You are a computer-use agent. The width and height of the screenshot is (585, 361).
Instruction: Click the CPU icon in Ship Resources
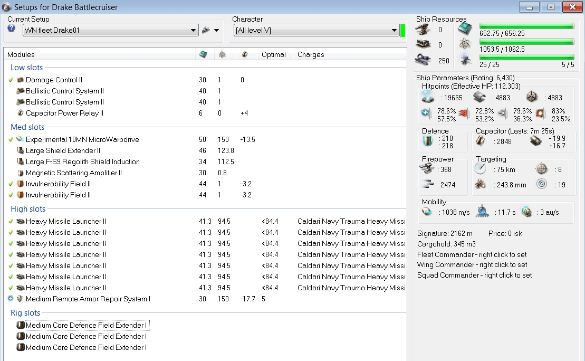(x=465, y=28)
